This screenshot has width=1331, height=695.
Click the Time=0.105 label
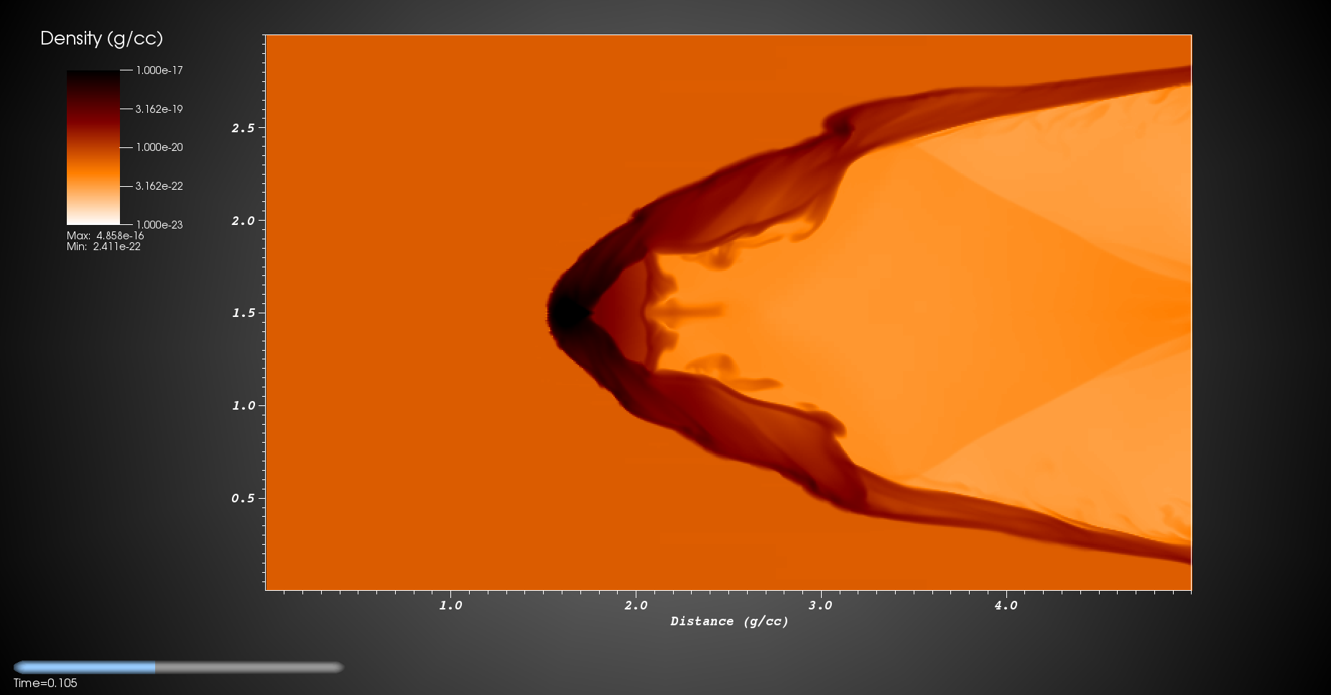click(45, 684)
